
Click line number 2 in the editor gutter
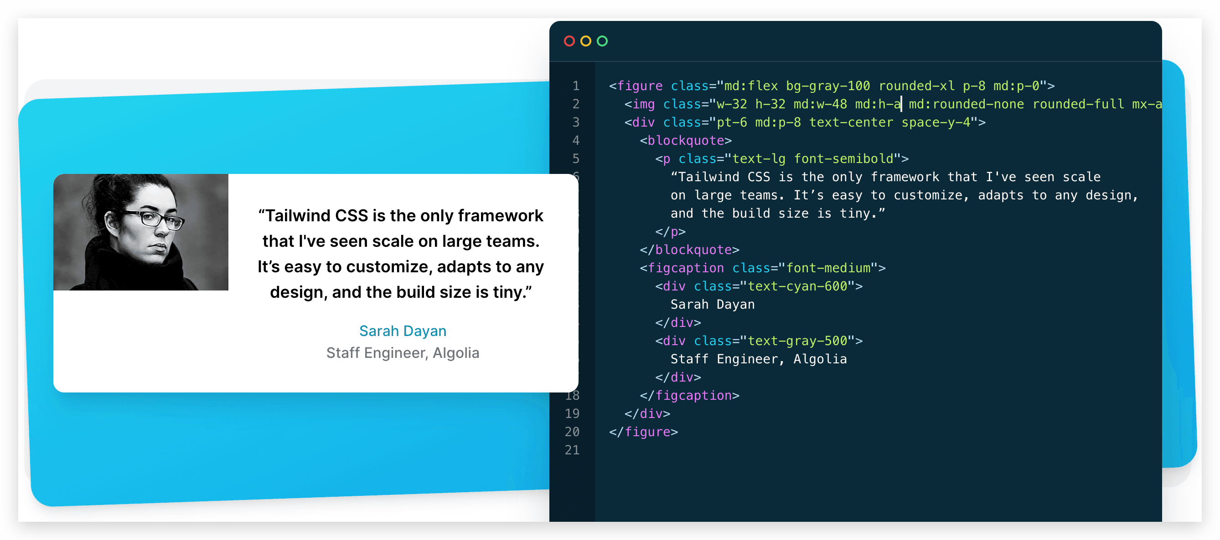point(576,104)
